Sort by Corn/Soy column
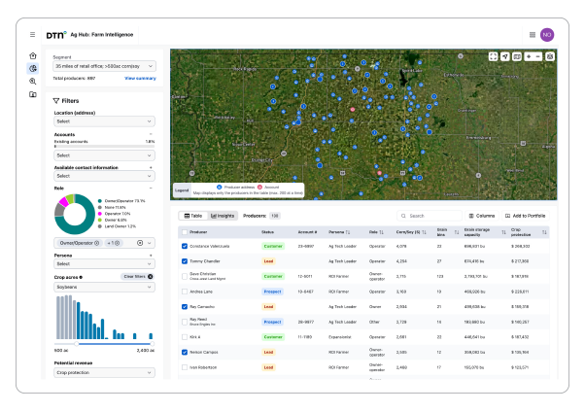Screen dimensions: 585x412 tap(424, 232)
